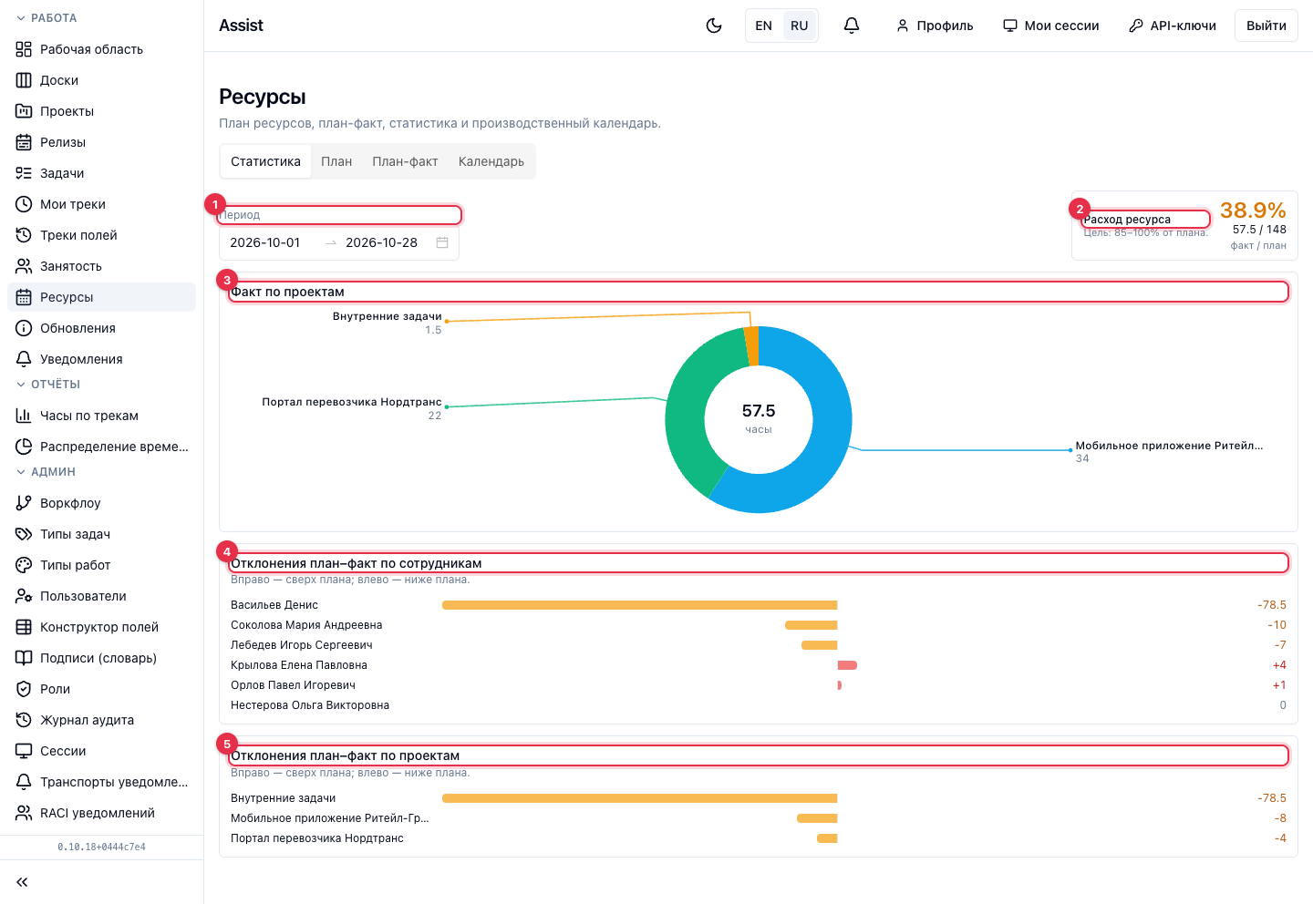Click the Задачи list icon
Screen dimensions: 1313x904
pos(24,173)
